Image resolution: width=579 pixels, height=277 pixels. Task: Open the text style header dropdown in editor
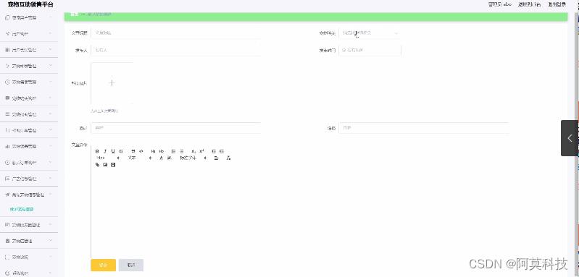(x=140, y=158)
